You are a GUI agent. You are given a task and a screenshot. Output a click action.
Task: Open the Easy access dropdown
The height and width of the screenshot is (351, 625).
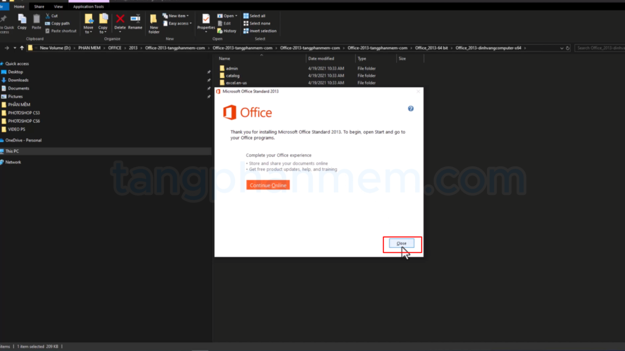[178, 24]
